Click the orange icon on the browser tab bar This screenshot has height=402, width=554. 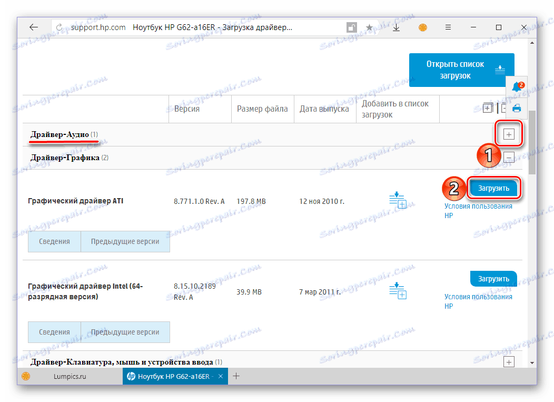(26, 376)
